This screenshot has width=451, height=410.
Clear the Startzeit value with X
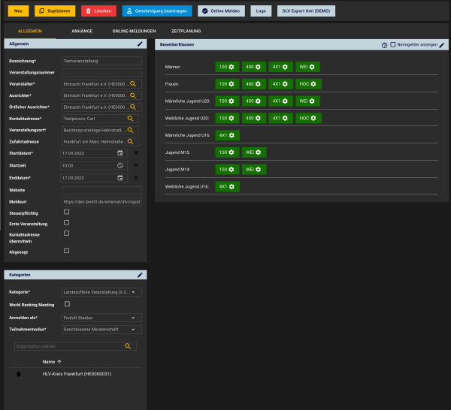136,165
